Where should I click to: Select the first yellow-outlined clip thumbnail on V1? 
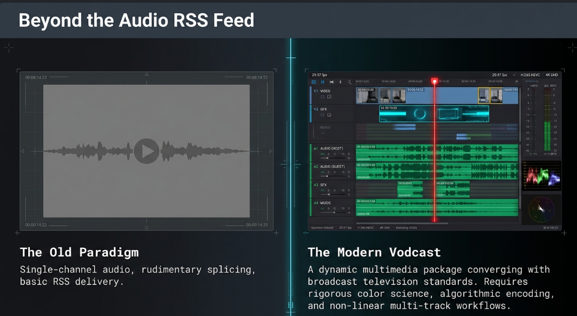point(484,95)
